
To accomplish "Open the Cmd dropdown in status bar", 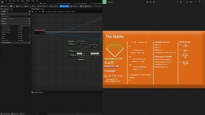I will pos(23,114).
